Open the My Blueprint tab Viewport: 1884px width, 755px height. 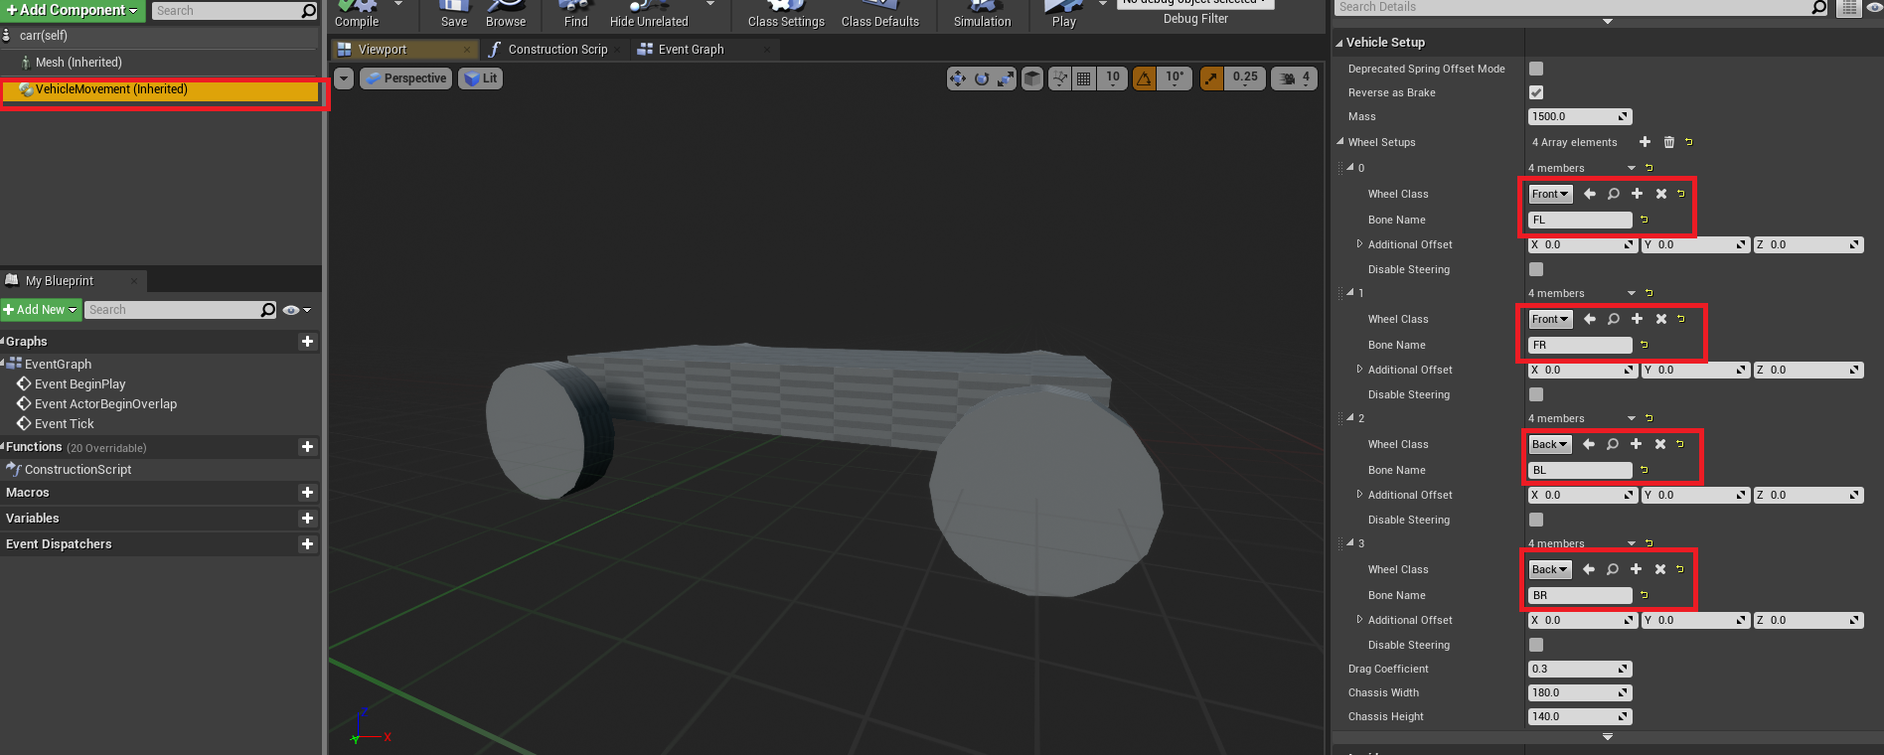(73, 281)
